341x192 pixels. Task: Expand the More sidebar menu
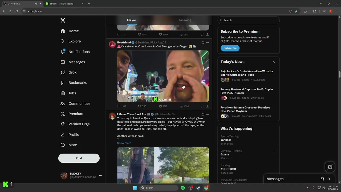[x=69, y=145]
